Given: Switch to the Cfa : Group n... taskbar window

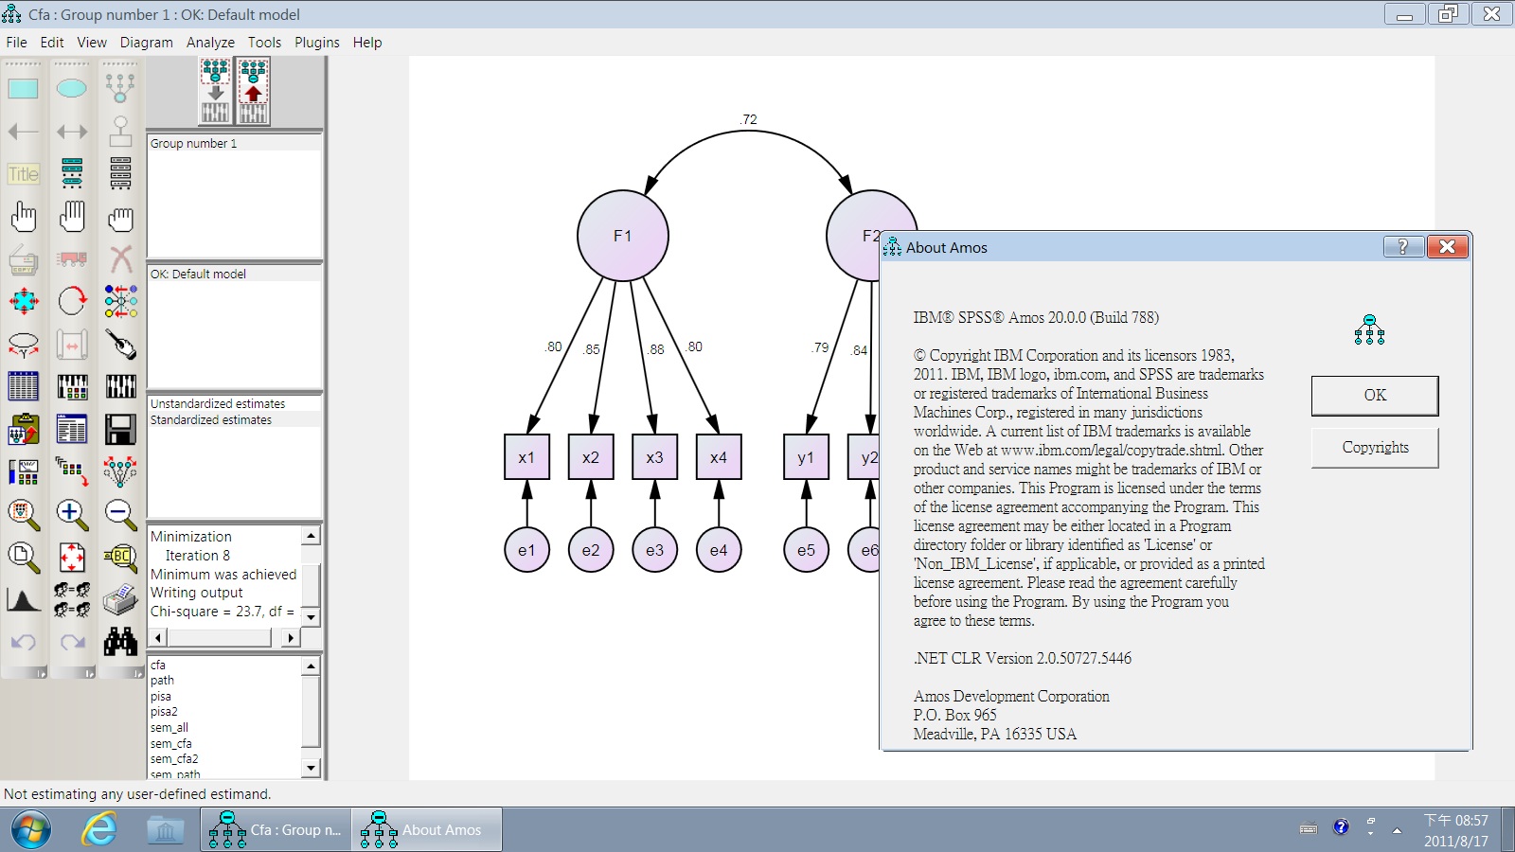Looking at the screenshot, I should click(275, 830).
